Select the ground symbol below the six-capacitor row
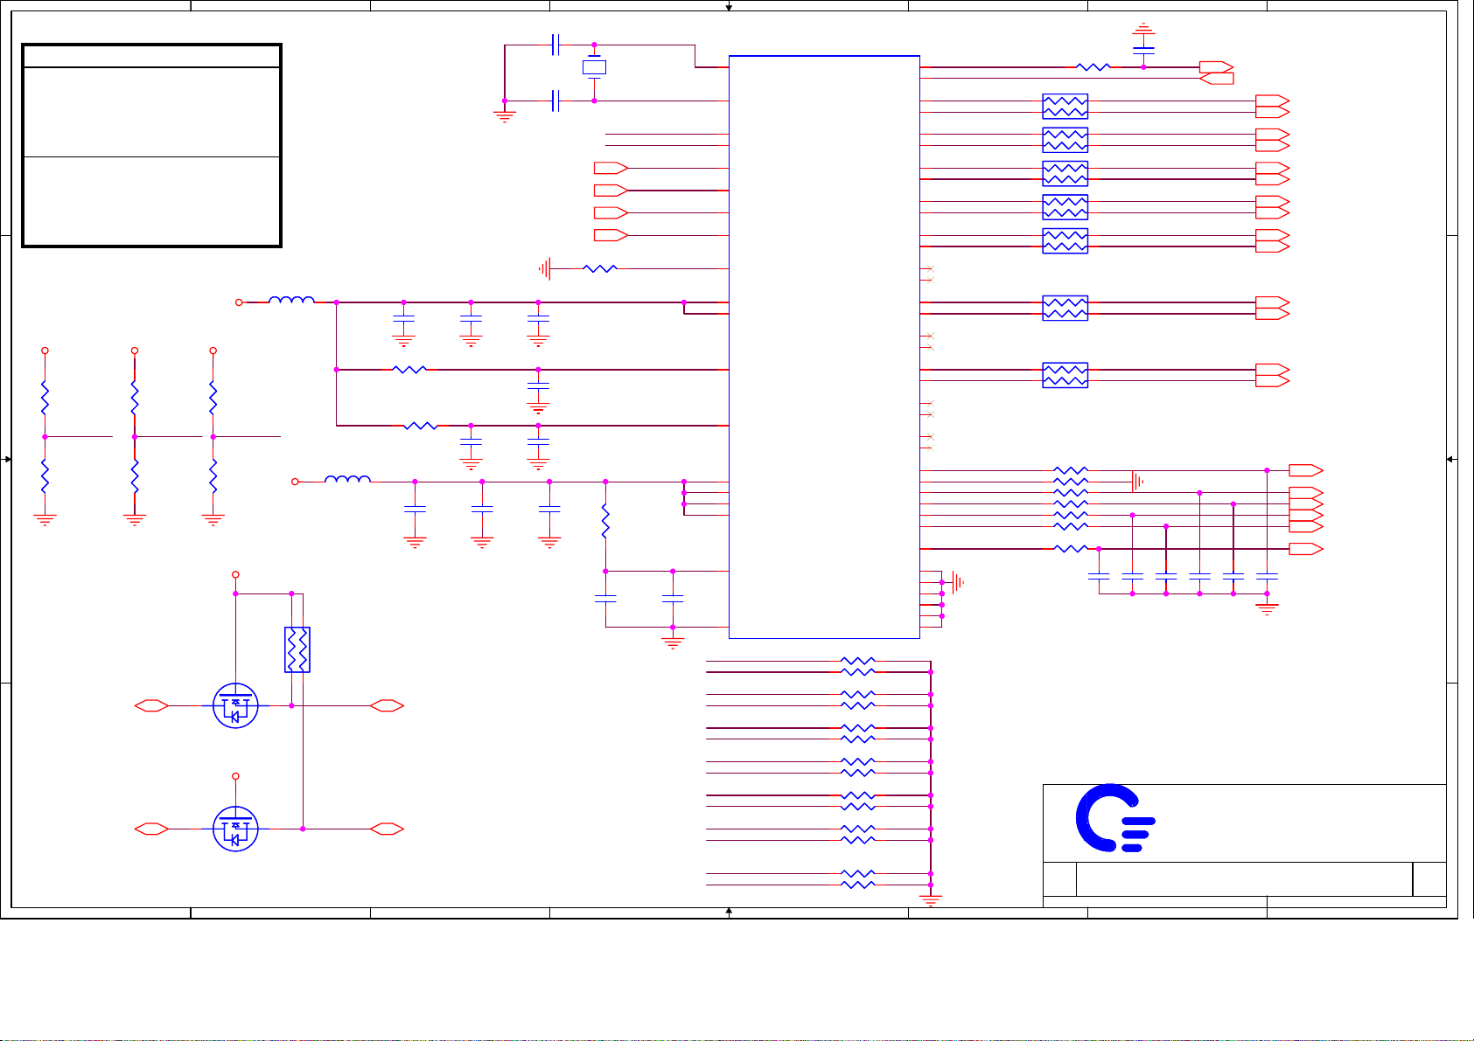The width and height of the screenshot is (1474, 1041). pyautogui.click(x=1267, y=608)
